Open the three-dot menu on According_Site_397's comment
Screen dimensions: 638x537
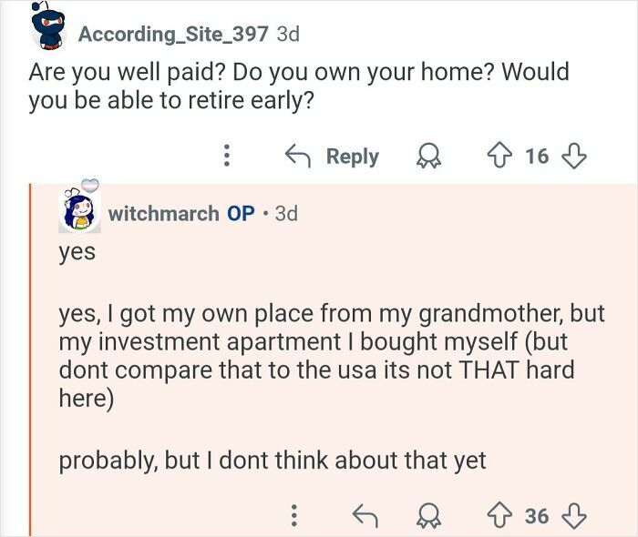(225, 156)
